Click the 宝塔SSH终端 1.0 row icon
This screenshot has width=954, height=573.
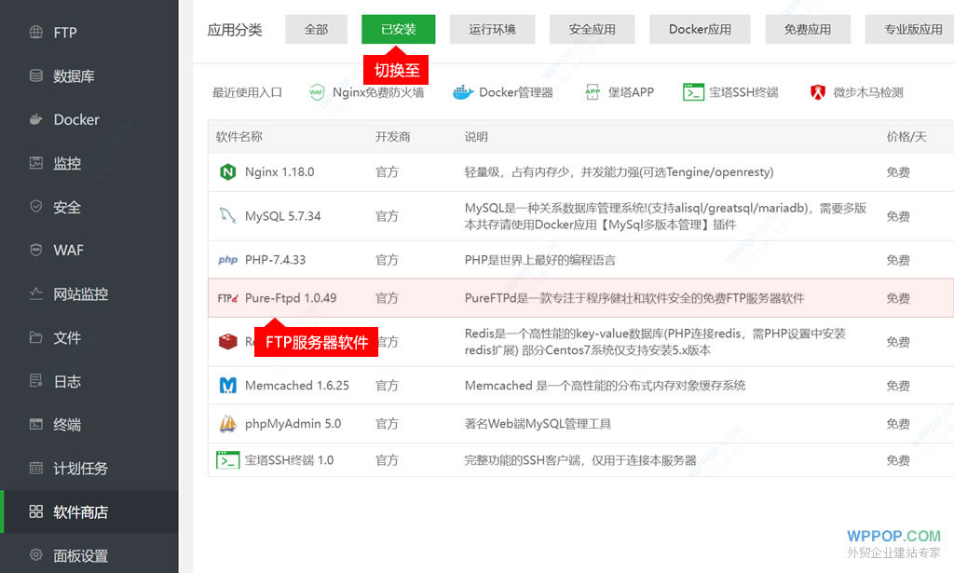tap(227, 460)
